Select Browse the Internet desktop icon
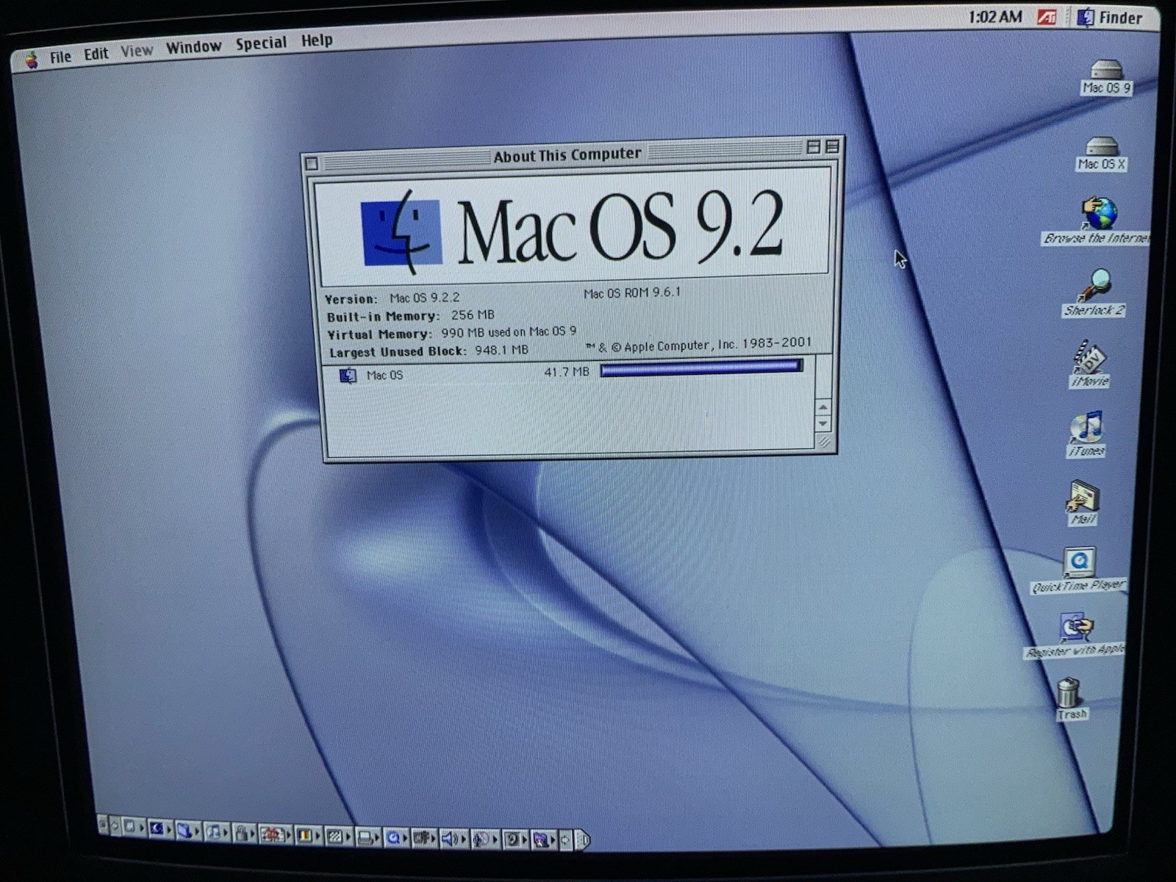The image size is (1176, 882). 1097,220
